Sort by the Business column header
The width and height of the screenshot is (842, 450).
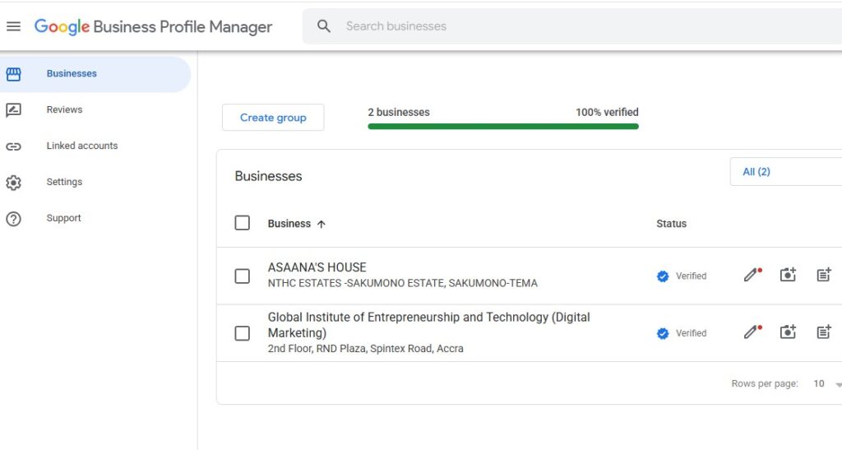(289, 224)
